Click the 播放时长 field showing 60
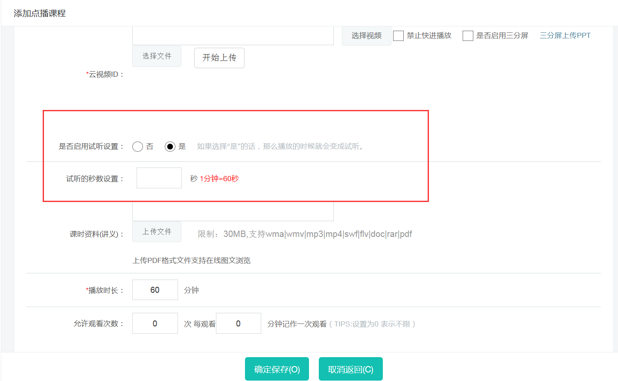Viewport: 618px width, 381px height. 155,290
